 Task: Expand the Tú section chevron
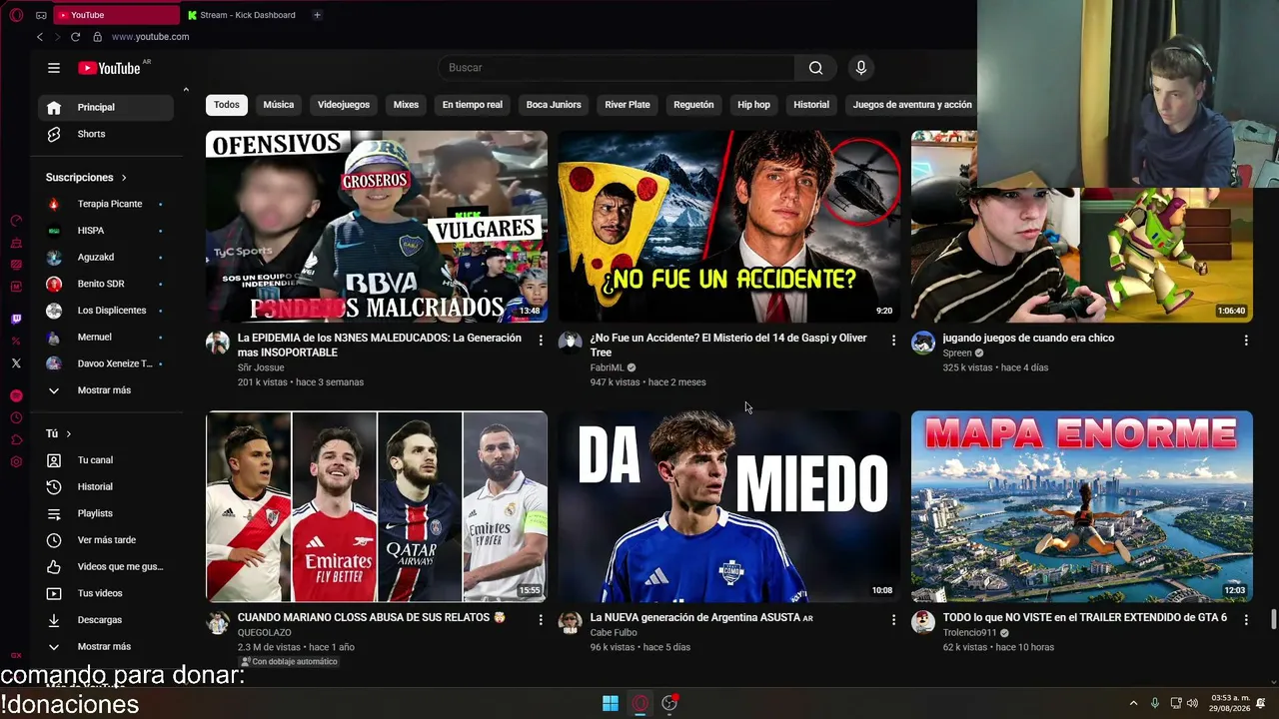(68, 433)
